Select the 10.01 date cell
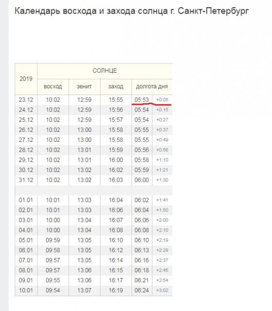Image resolution: width=272 pixels, height=311 pixels. point(26,291)
